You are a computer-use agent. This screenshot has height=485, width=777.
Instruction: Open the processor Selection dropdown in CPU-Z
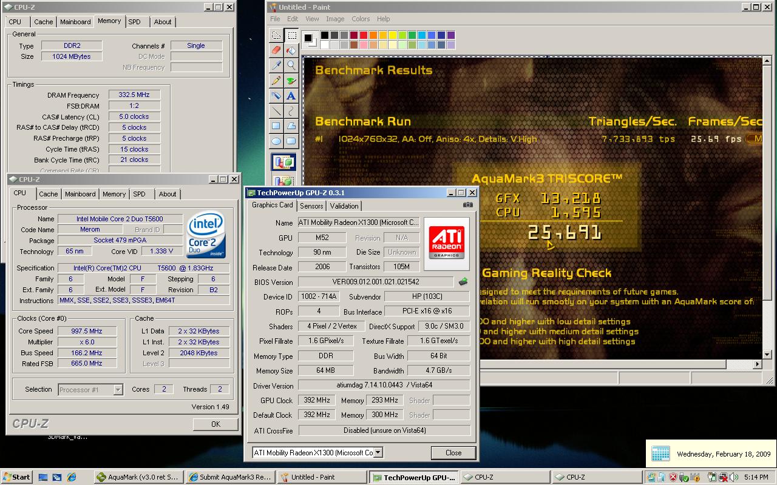point(118,389)
